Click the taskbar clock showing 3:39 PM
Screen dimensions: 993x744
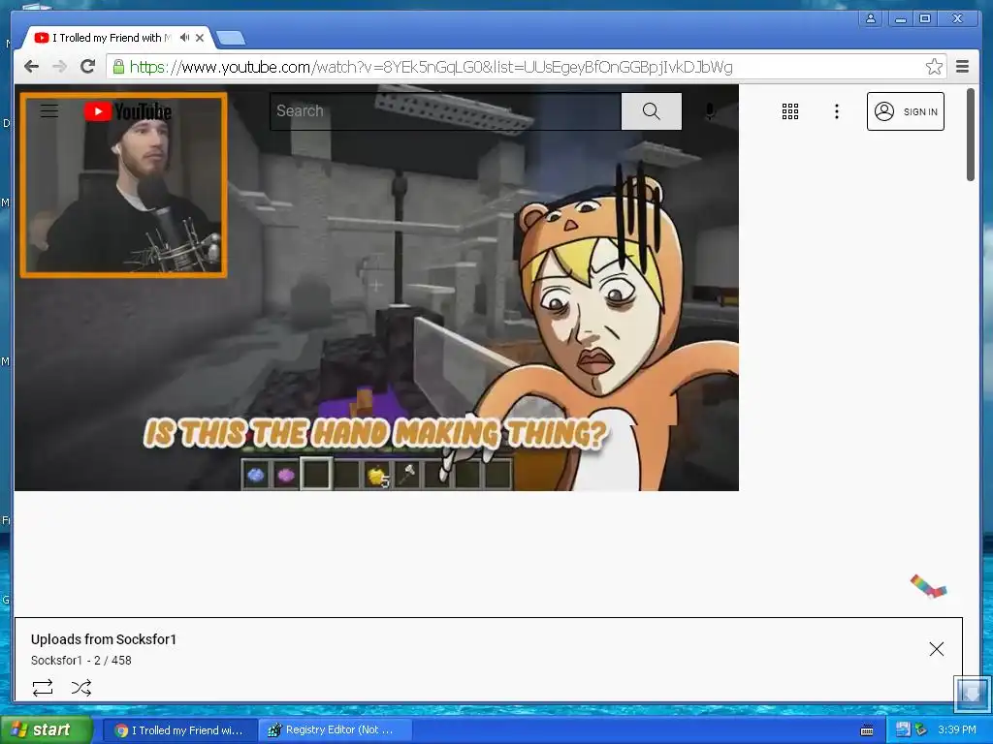coord(957,730)
